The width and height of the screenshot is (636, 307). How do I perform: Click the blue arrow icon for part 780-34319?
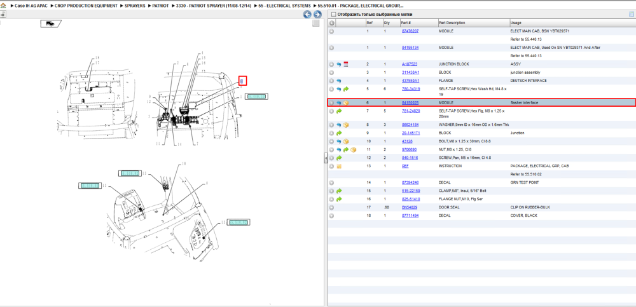[x=339, y=89]
